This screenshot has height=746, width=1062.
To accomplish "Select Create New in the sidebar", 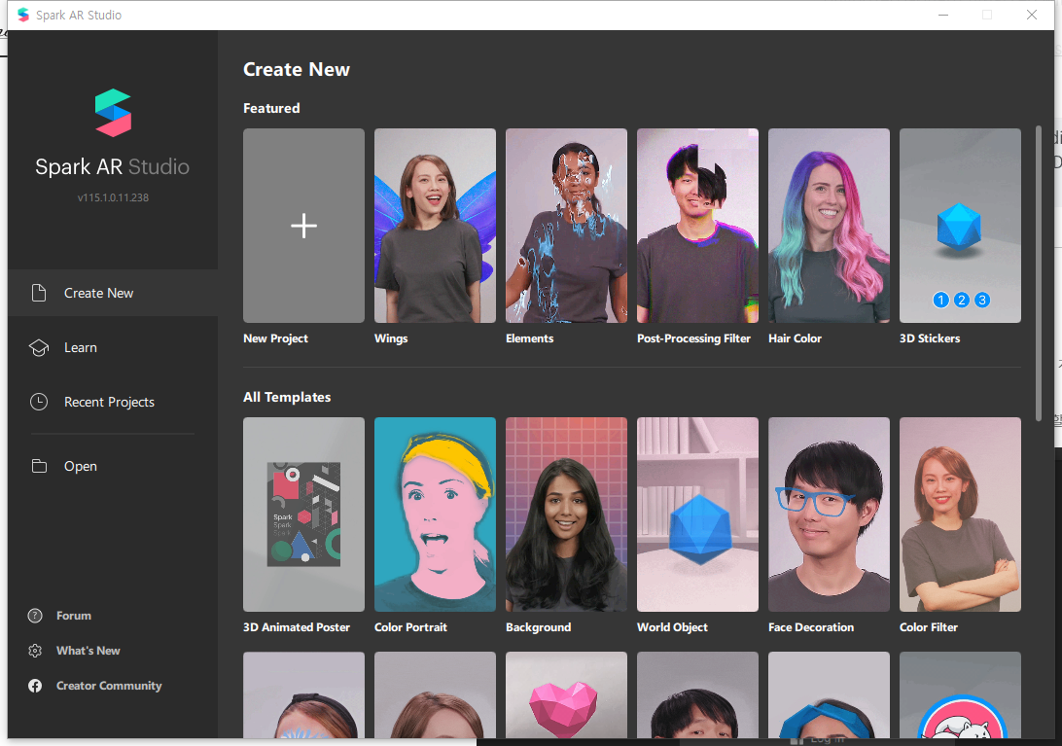I will click(113, 293).
